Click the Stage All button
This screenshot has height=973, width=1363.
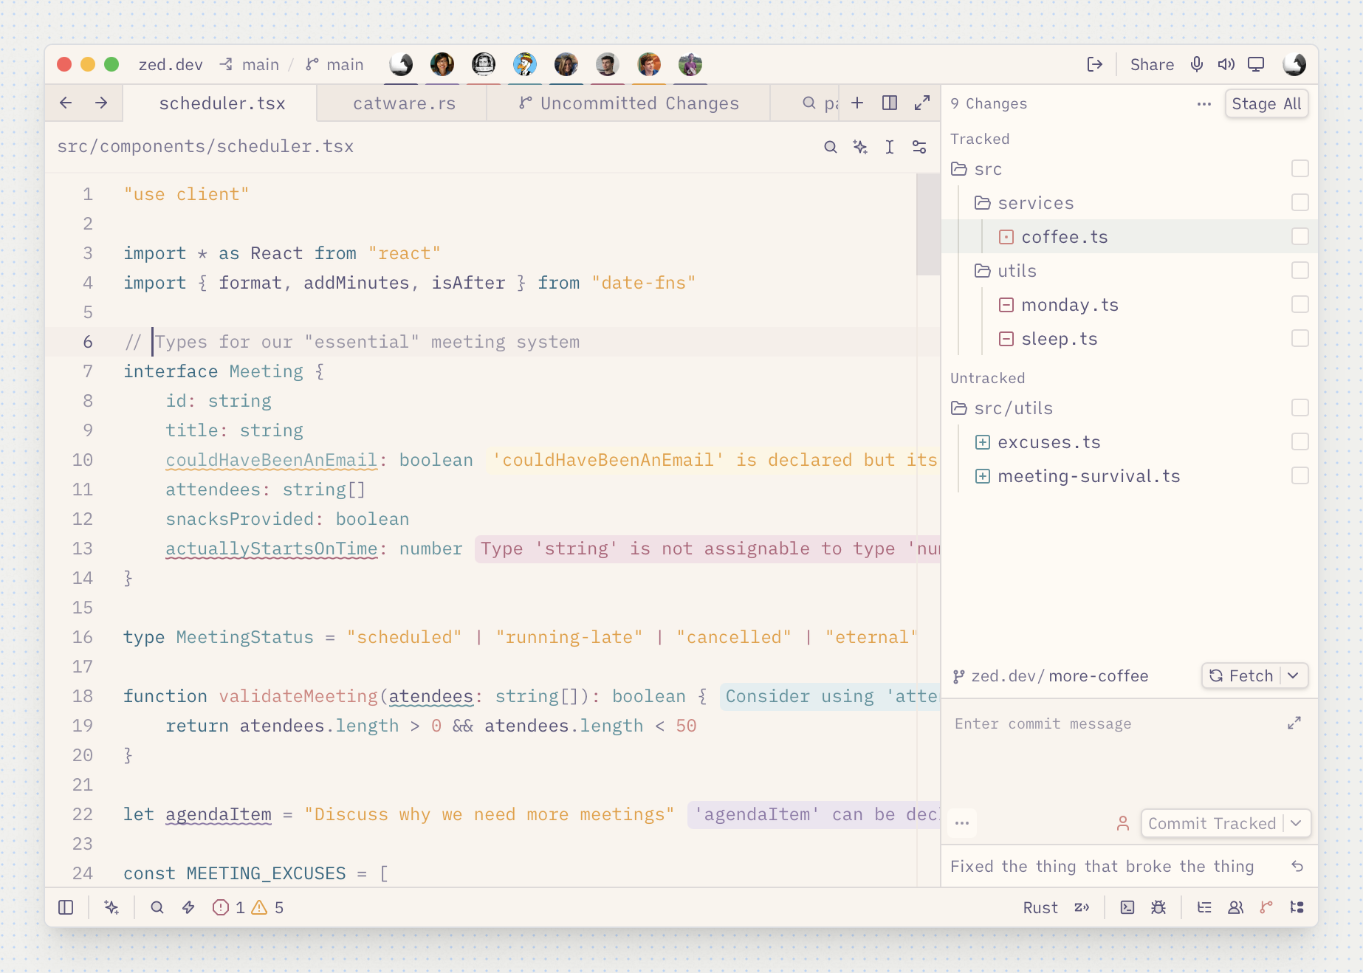click(1266, 104)
